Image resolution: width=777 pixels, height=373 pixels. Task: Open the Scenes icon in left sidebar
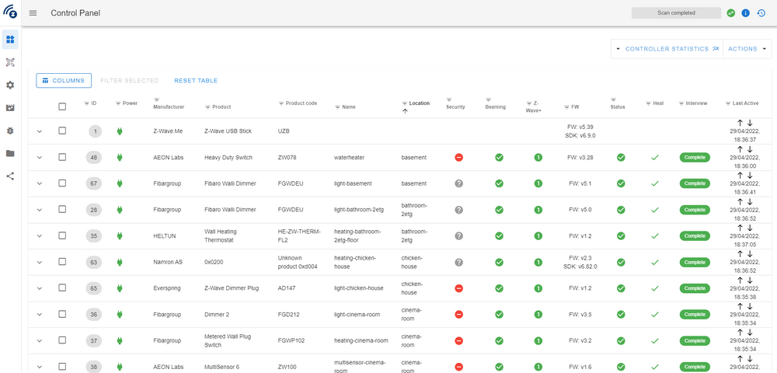10,108
